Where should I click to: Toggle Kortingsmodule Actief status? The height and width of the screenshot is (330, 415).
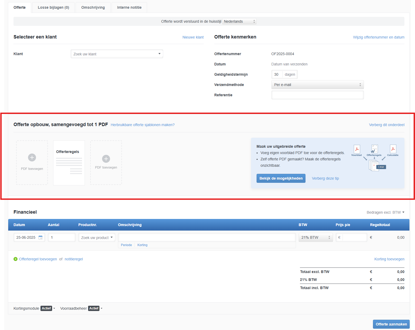pyautogui.click(x=46, y=308)
